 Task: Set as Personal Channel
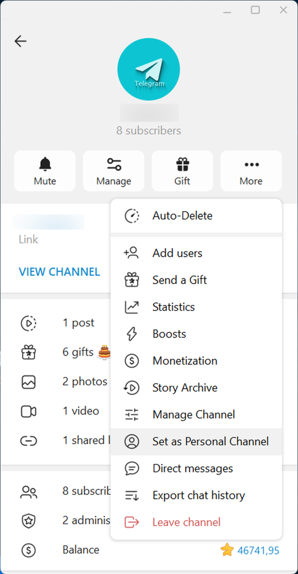pyautogui.click(x=210, y=441)
